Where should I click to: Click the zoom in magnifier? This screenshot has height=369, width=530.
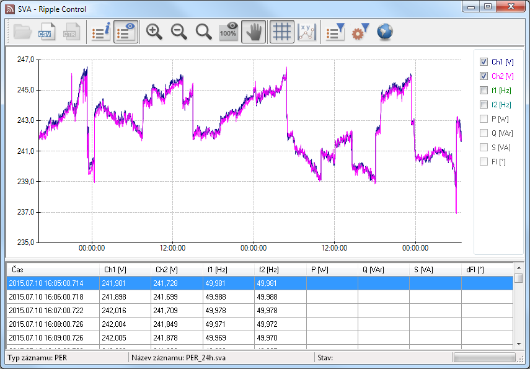[154, 32]
